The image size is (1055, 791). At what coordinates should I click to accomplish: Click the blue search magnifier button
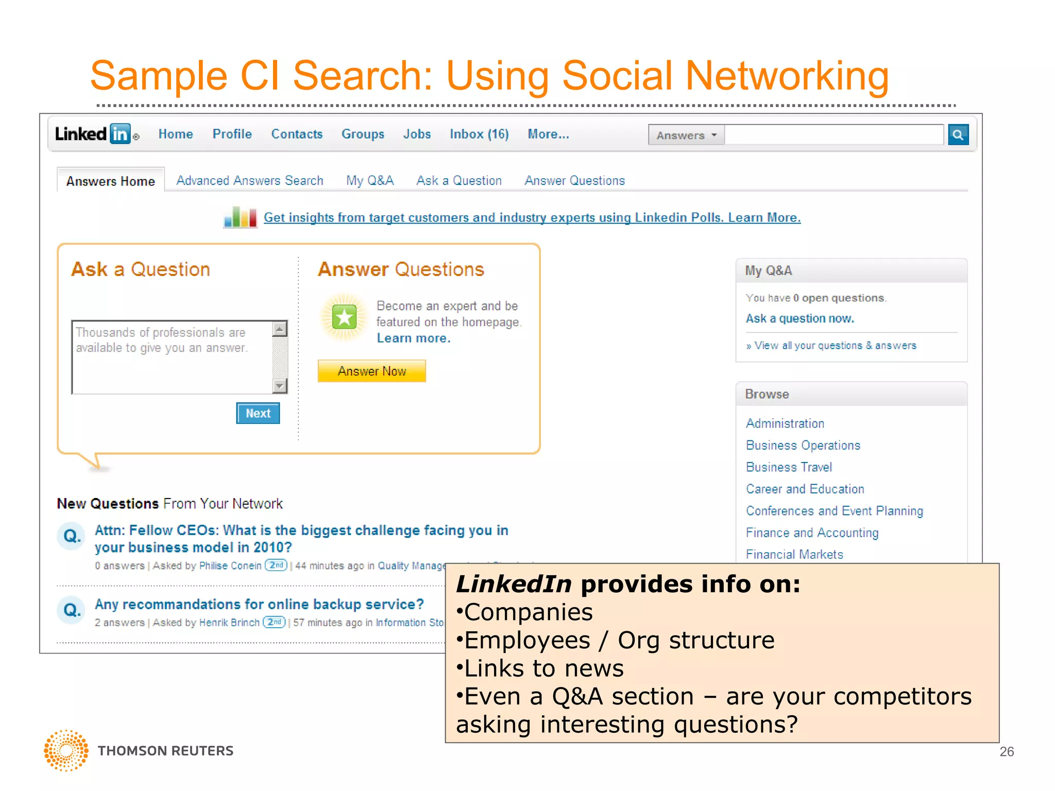958,134
